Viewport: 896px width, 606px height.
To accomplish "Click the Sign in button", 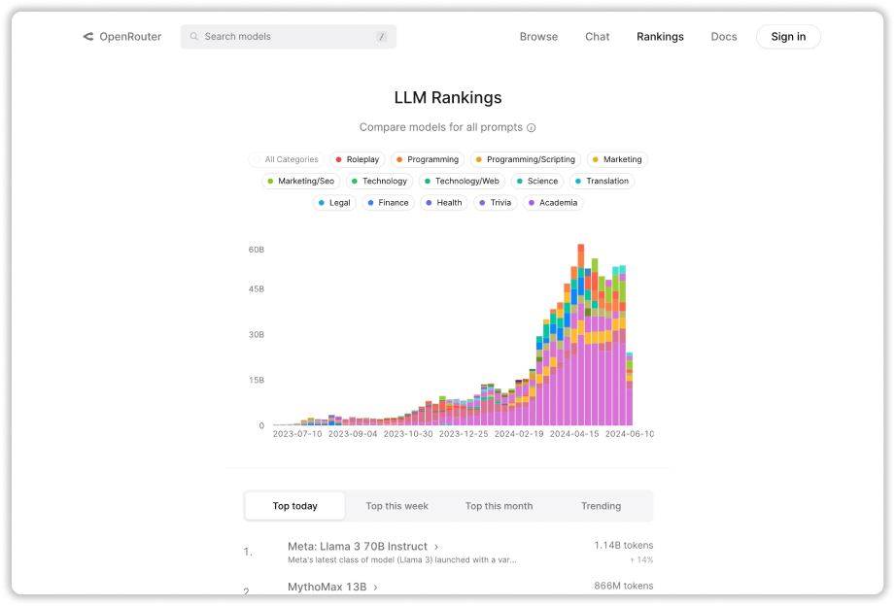I will (x=788, y=37).
